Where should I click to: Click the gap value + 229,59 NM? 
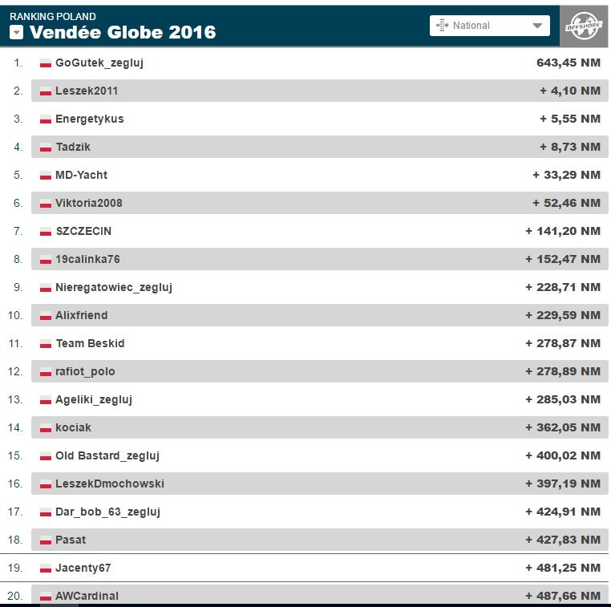pyautogui.click(x=563, y=315)
